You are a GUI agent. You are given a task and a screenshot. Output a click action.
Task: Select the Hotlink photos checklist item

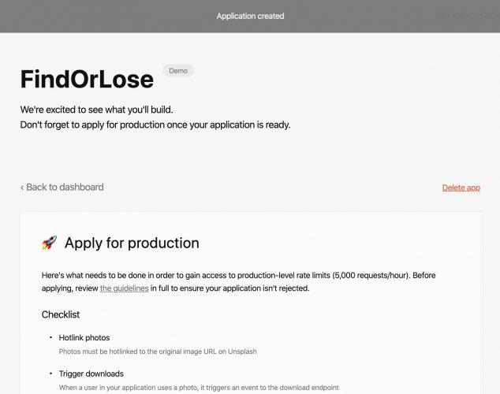coord(84,338)
